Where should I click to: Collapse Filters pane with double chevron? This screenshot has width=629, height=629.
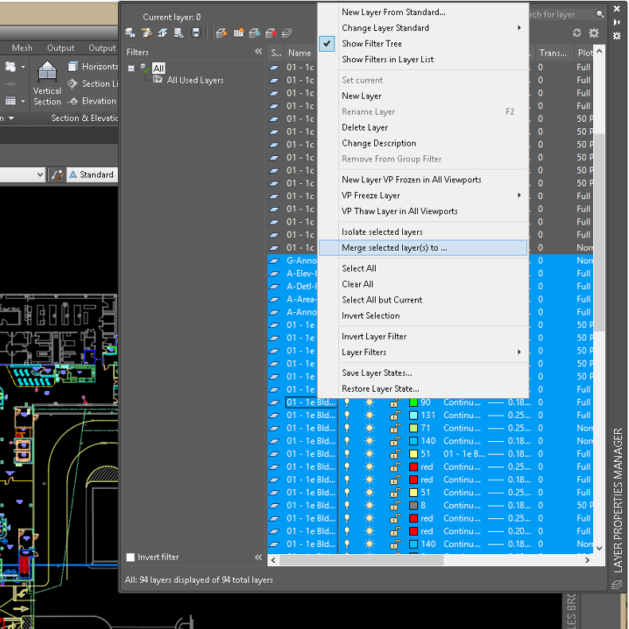[x=258, y=52]
